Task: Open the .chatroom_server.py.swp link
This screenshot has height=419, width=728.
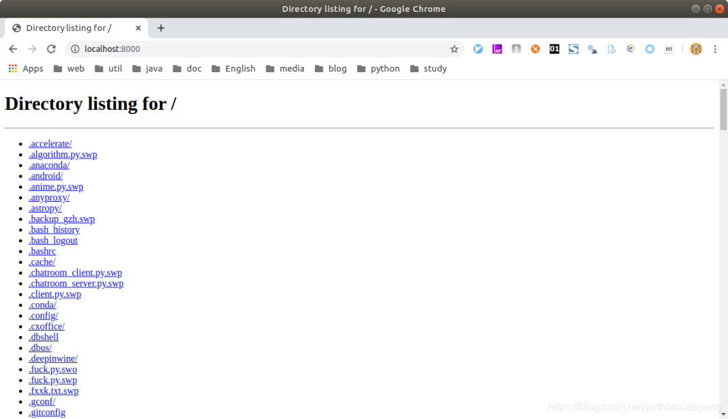Action: 76,283
